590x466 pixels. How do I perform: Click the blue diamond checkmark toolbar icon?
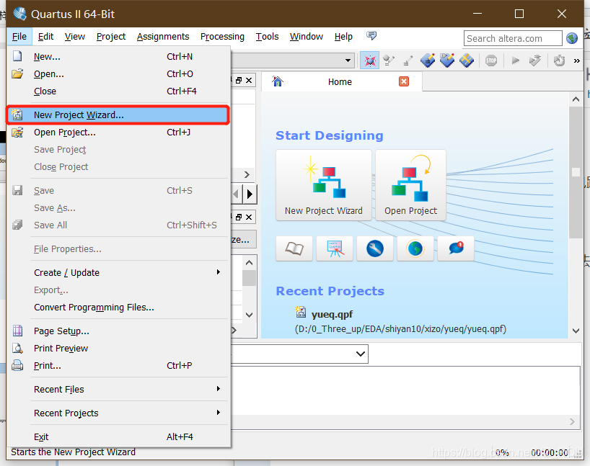(447, 60)
